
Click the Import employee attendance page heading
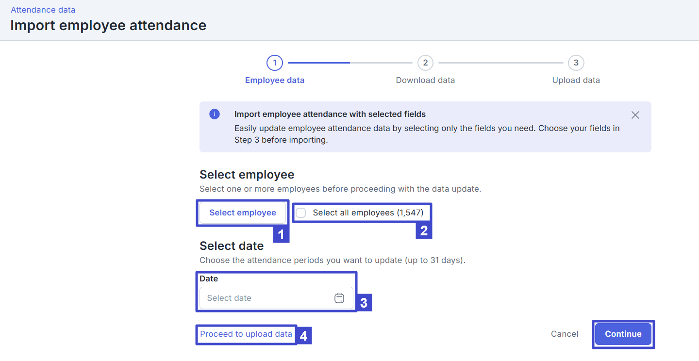108,25
